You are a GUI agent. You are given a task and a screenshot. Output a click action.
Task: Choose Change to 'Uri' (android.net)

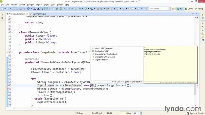coord(106,54)
